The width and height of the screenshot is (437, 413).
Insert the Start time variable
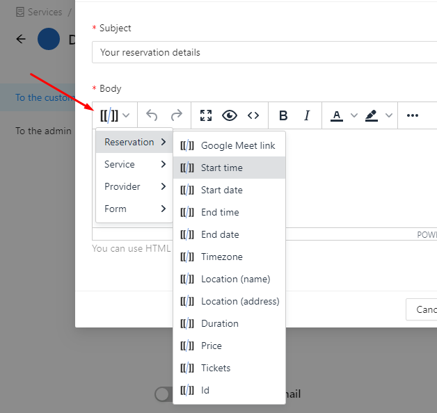point(229,168)
